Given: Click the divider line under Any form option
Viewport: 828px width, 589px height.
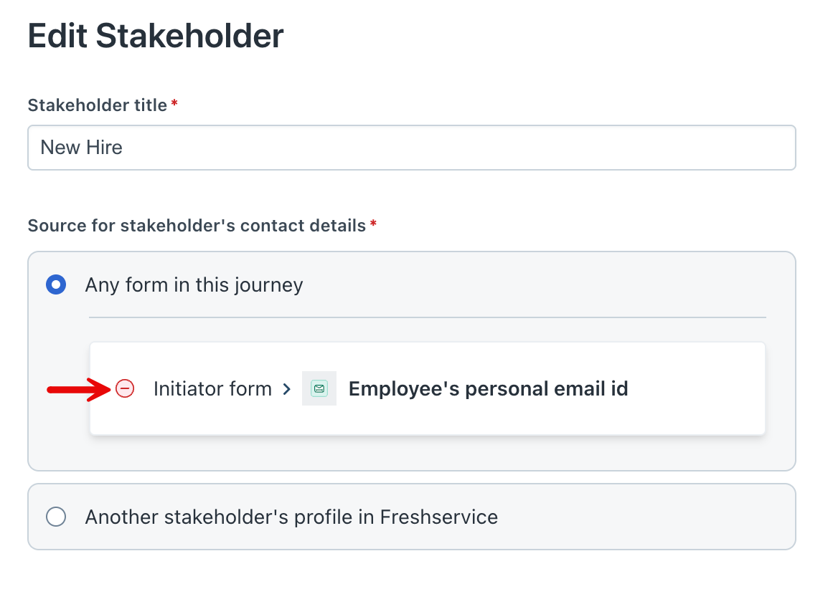Looking at the screenshot, I should pos(428,317).
